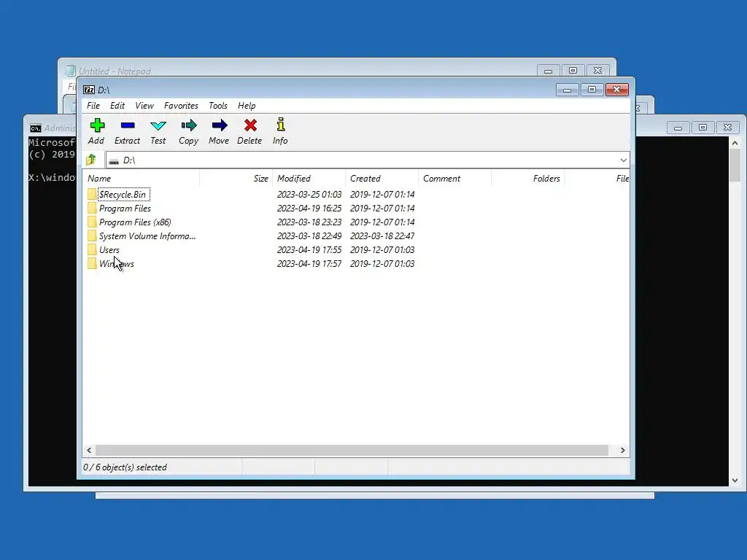Click the red Delete button
This screenshot has width=747, height=560.
249,131
